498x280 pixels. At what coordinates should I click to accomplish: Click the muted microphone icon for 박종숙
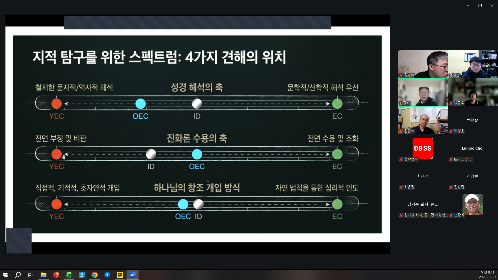[451, 103]
